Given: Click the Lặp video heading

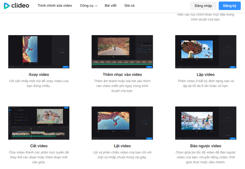Looking at the screenshot, I should (x=205, y=75).
